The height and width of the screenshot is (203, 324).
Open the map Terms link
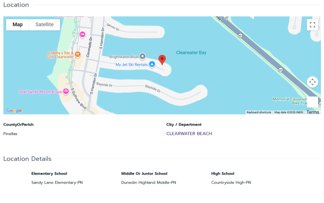[313, 112]
